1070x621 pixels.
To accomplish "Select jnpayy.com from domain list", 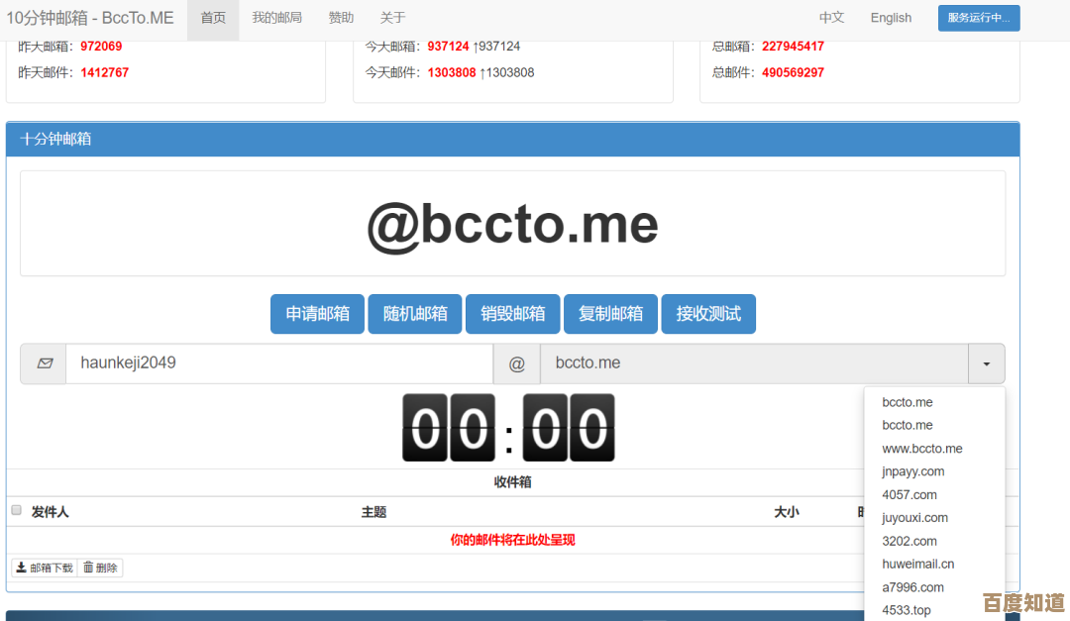I will (912, 471).
